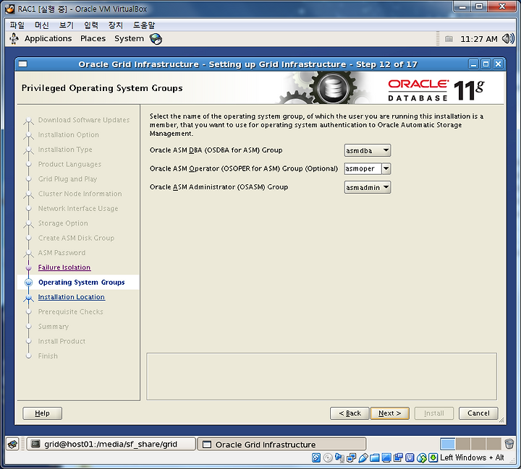Click the Create ASM Disk Group step text
This screenshot has height=469, width=521.
[76, 238]
